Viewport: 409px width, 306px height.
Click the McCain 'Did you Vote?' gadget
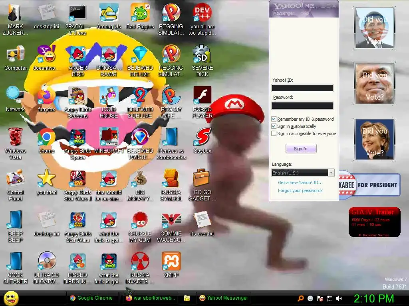coord(375,84)
